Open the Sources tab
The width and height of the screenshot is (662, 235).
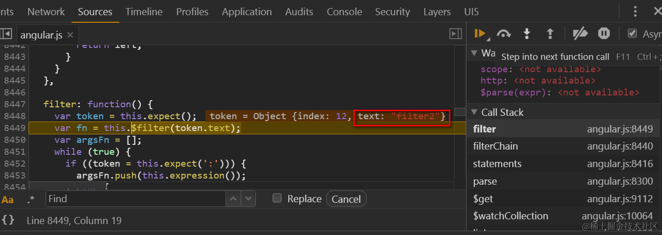click(95, 11)
